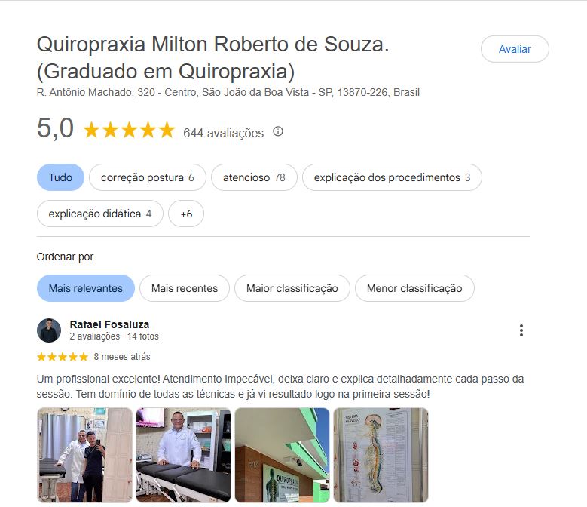This screenshot has width=587, height=507.
Task: Open the nervous system chart photo
Action: tap(381, 455)
